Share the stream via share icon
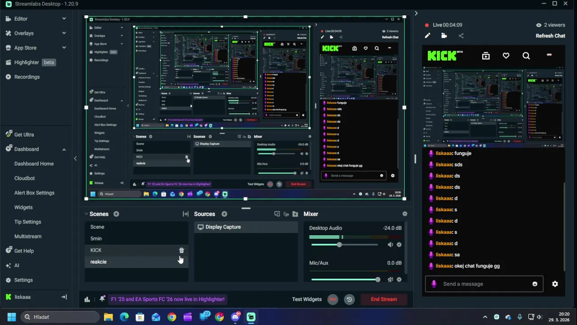This screenshot has width=577, height=325. 461,36
